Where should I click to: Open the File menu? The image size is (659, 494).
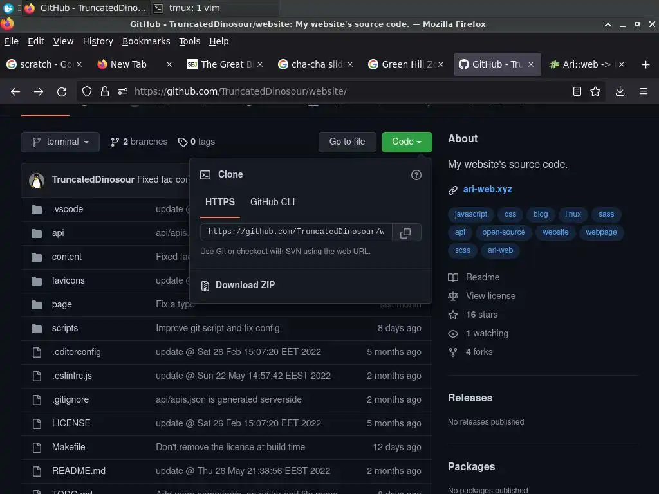tap(12, 41)
